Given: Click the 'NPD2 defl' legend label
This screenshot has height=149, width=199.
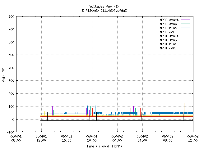Looking at the screenshot, I should point(168,32).
